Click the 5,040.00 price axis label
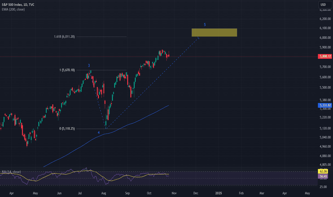333x197 pixels. click(325, 138)
